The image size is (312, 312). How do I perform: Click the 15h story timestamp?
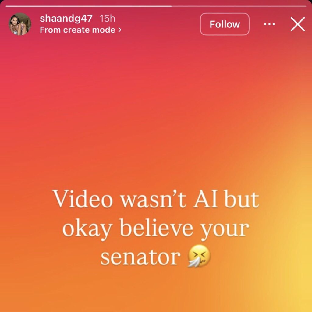click(107, 19)
